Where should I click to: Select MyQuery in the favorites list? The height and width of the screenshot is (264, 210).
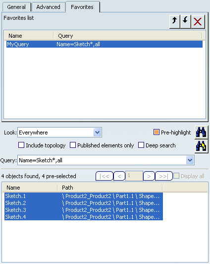[105, 44]
